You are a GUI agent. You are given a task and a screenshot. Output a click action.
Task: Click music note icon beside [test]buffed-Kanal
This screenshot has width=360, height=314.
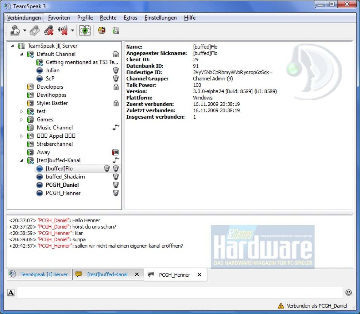click(116, 160)
